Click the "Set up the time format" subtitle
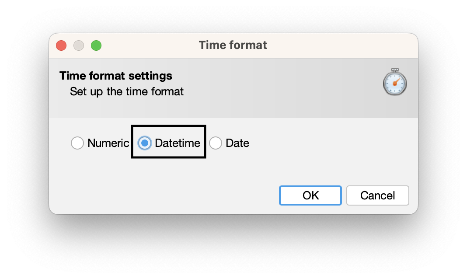 pyautogui.click(x=127, y=92)
